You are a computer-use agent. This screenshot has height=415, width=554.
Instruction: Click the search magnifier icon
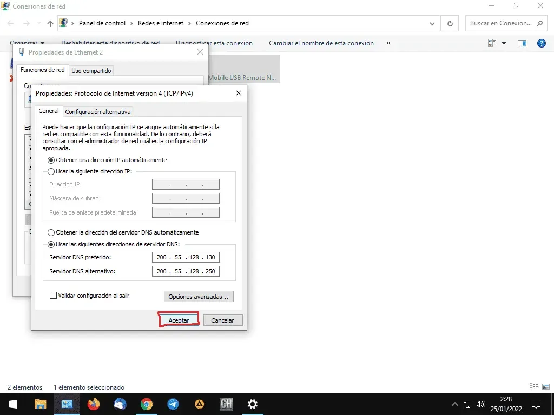[x=539, y=23]
